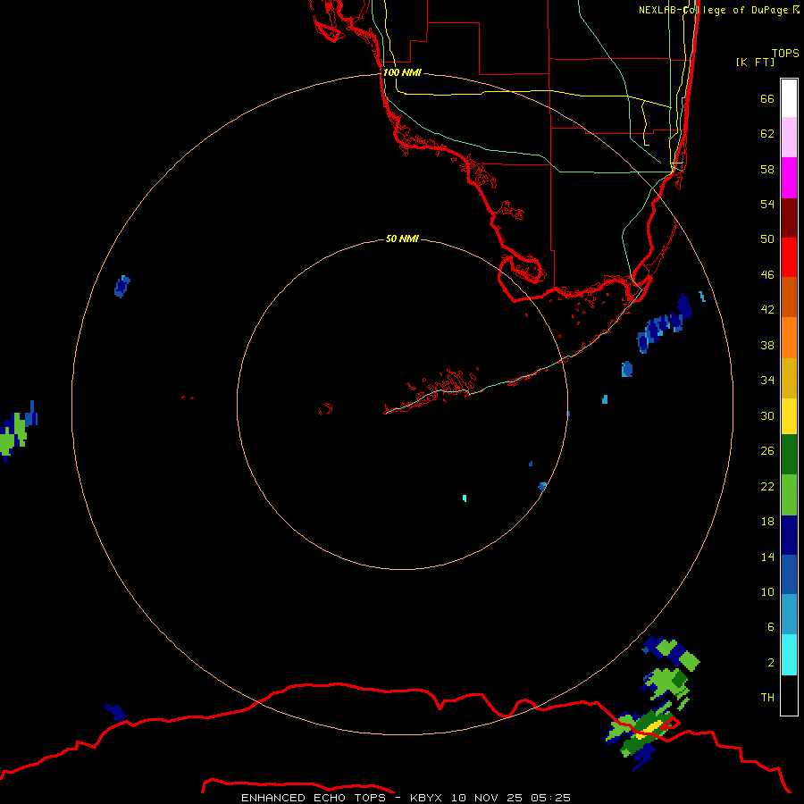804x804 pixels.
Task: Click the 58 legend value
Action: 767,169
